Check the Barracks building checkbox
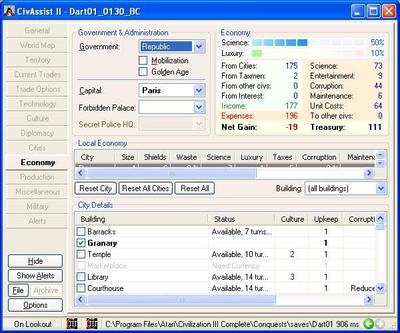Screen dimensions: 400x333 (x=81, y=231)
